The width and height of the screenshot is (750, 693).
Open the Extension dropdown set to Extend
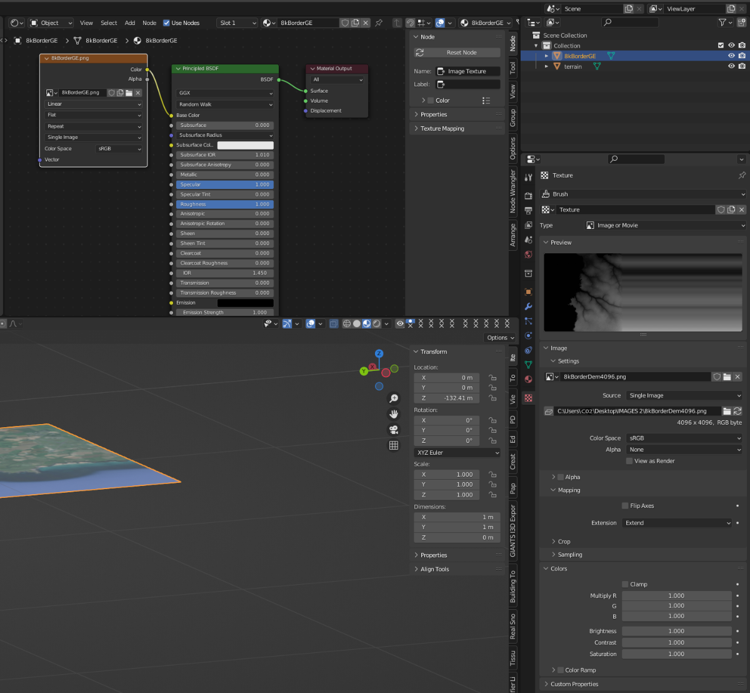[x=677, y=523]
